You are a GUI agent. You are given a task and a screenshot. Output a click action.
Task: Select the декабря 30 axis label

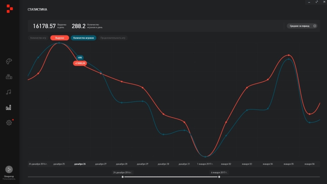[x=163, y=164]
